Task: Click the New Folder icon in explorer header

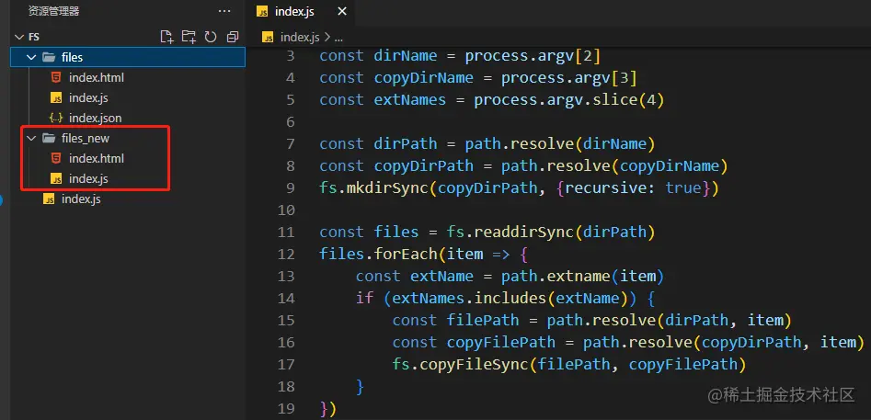Action: click(x=189, y=37)
